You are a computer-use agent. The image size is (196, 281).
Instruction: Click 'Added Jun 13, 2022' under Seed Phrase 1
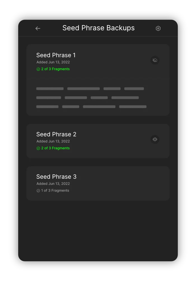click(53, 62)
